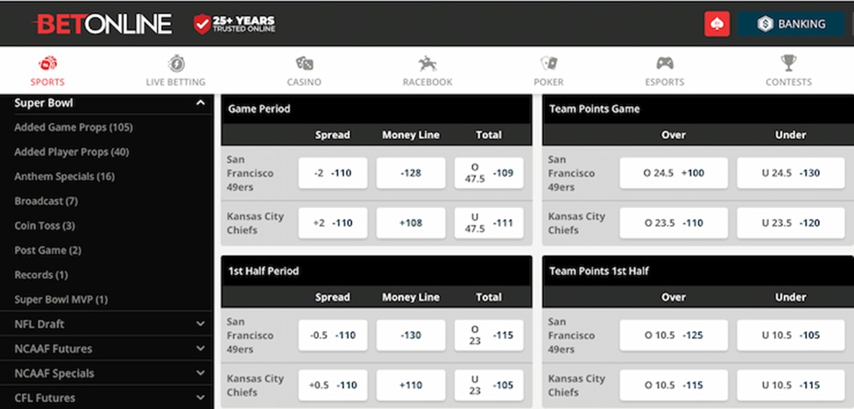Open Added Game Props (105)

[x=74, y=128]
